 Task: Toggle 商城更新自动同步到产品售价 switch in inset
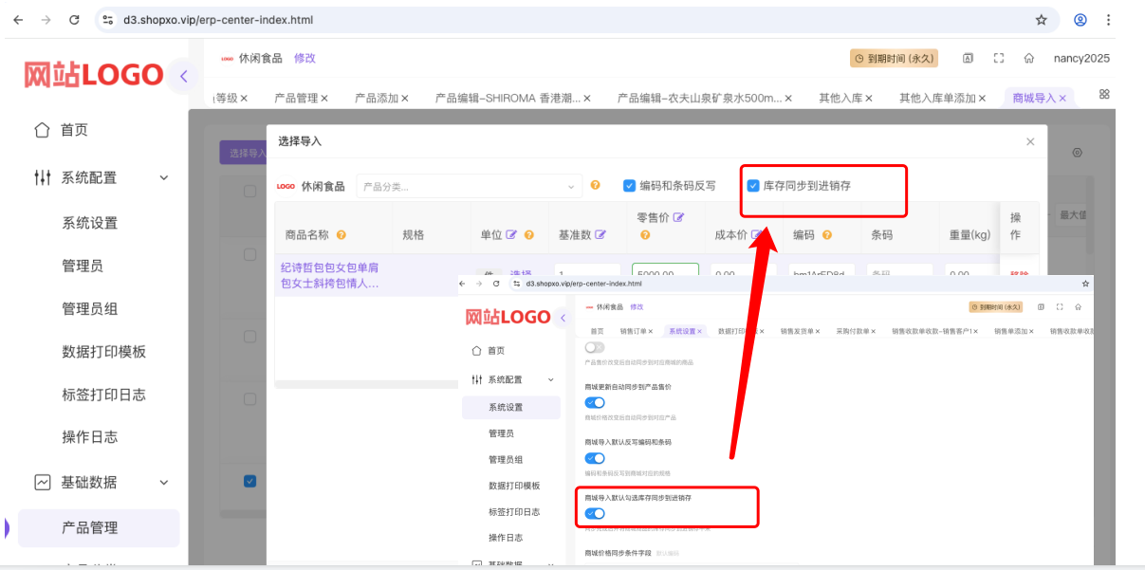click(x=595, y=403)
